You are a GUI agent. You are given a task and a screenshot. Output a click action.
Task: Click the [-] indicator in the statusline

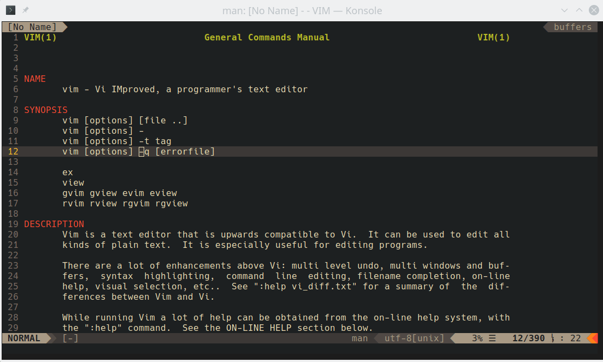[69, 338]
